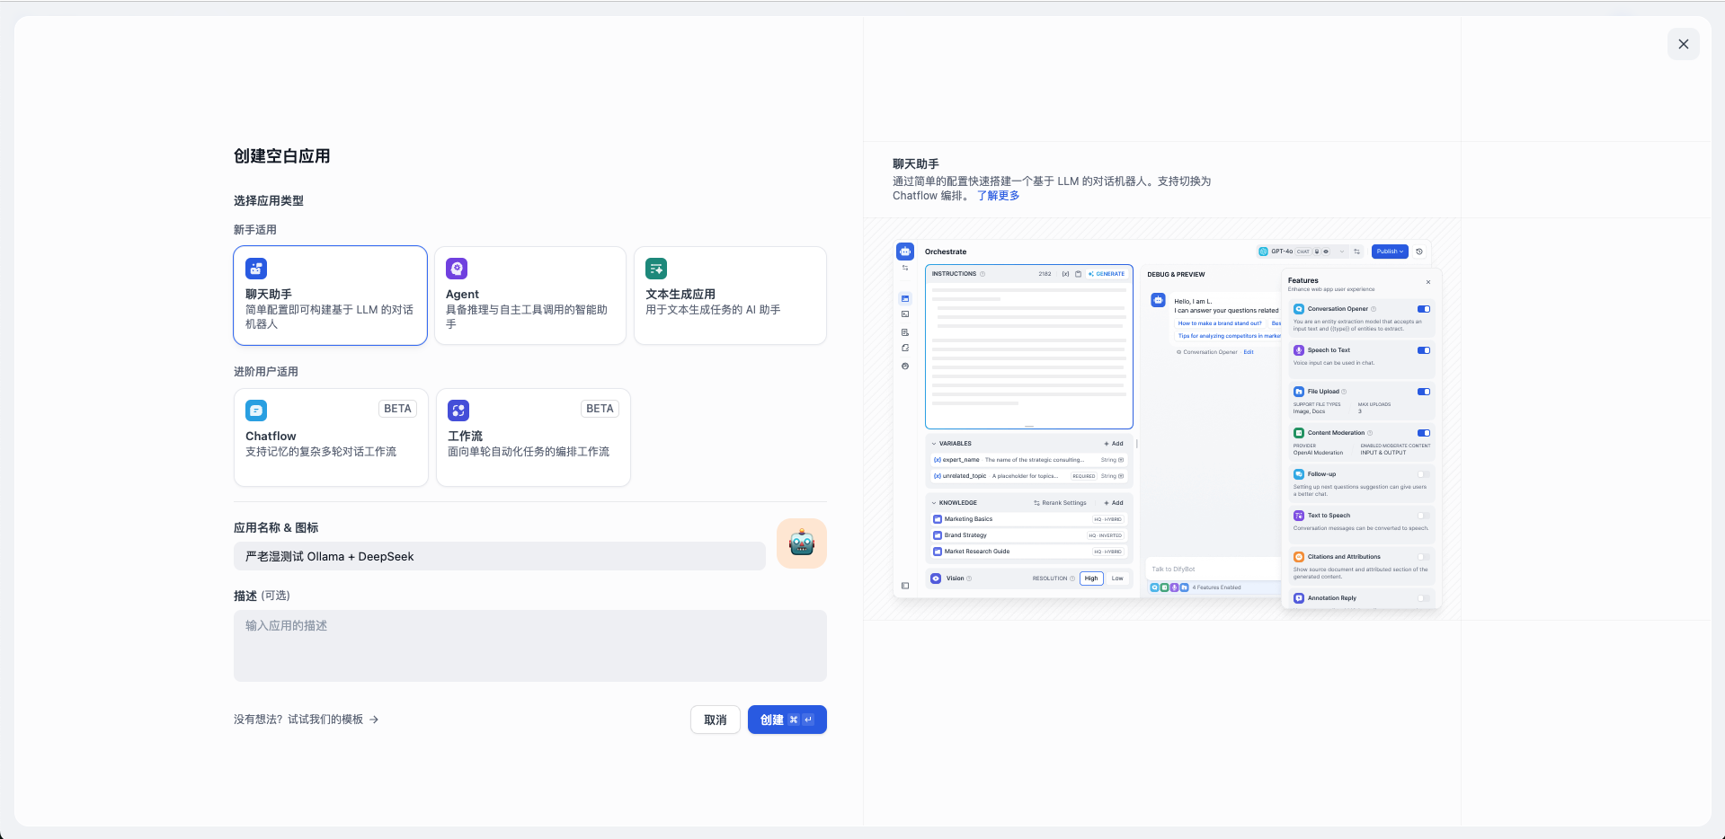
Task: Click the history clock icon beside Publish
Action: pyautogui.click(x=1419, y=252)
